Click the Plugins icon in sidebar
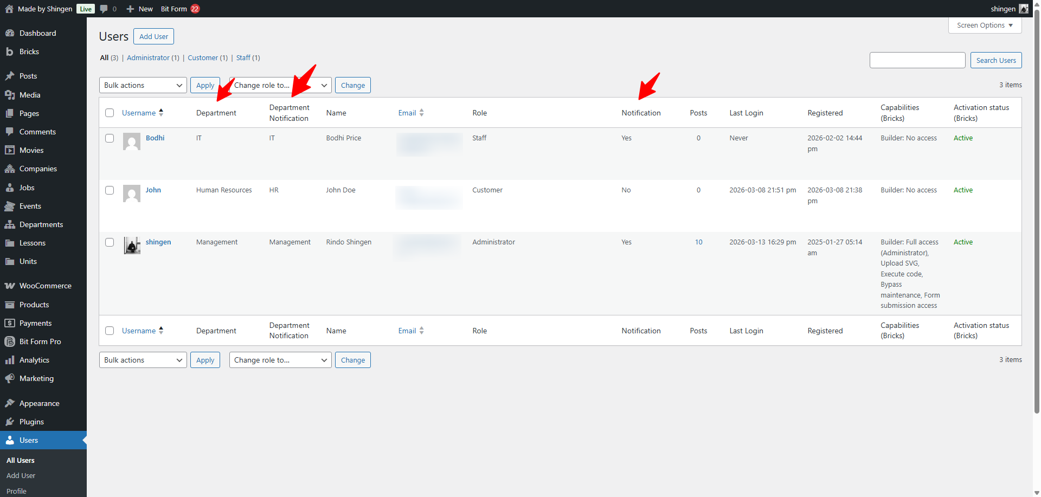 point(9,422)
